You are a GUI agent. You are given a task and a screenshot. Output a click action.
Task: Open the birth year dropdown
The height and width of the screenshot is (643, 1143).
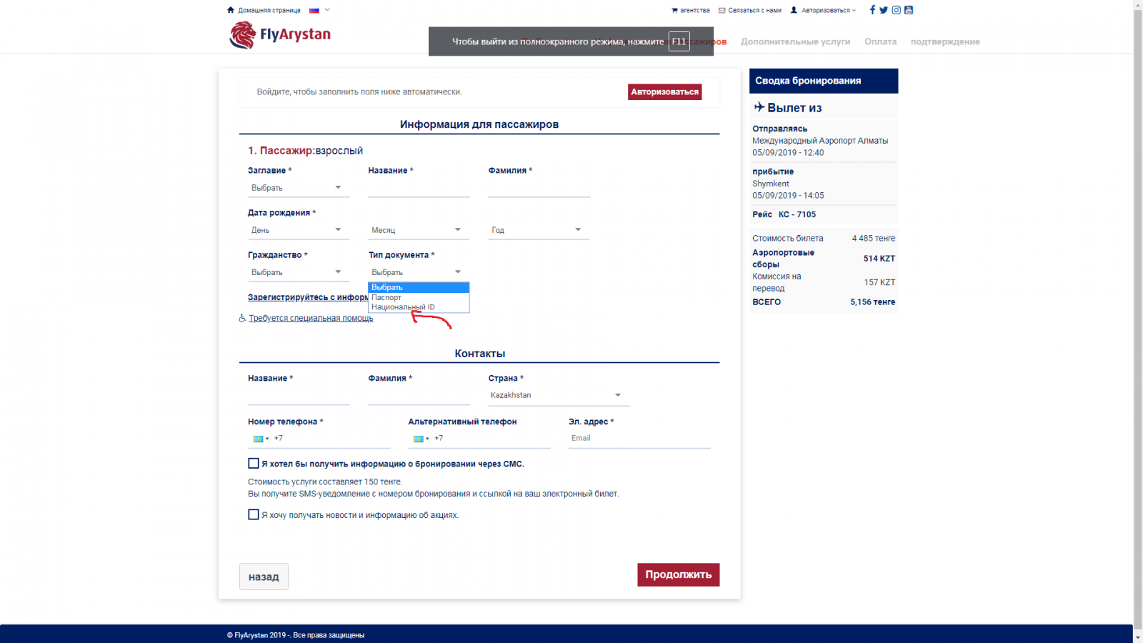(x=539, y=230)
